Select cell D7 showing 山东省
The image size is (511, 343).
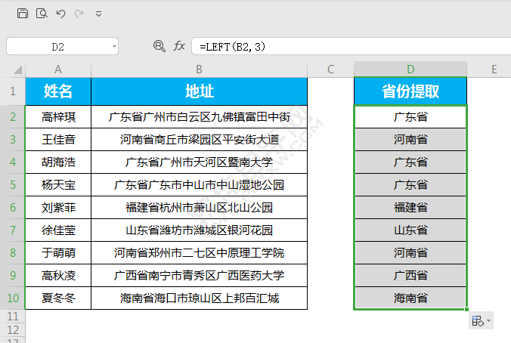pyautogui.click(x=410, y=230)
